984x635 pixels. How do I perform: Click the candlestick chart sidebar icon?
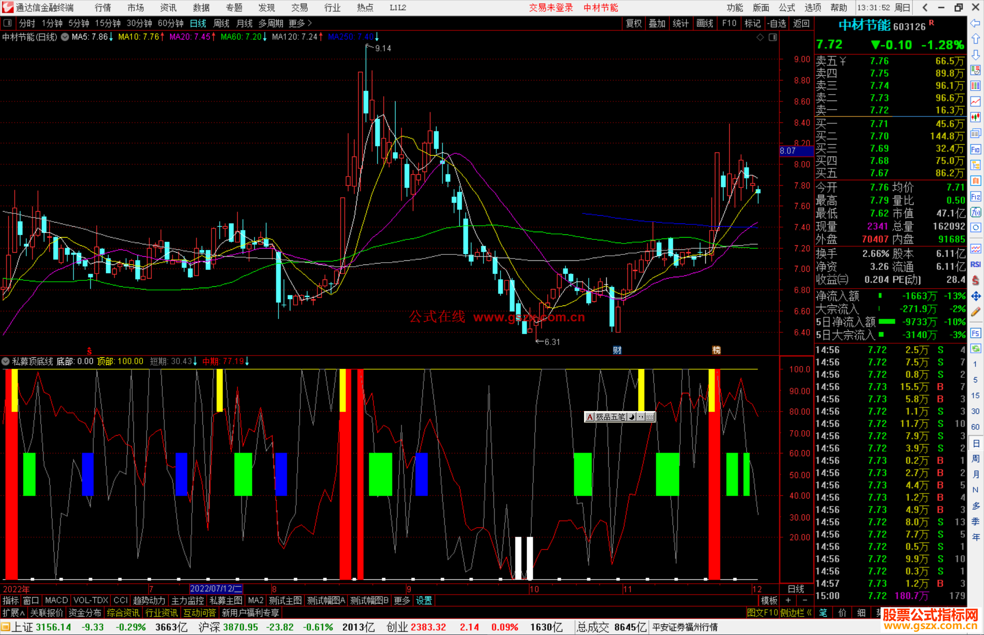tap(975, 117)
